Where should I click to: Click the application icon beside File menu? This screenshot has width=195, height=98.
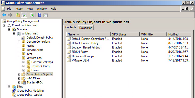(4, 9)
